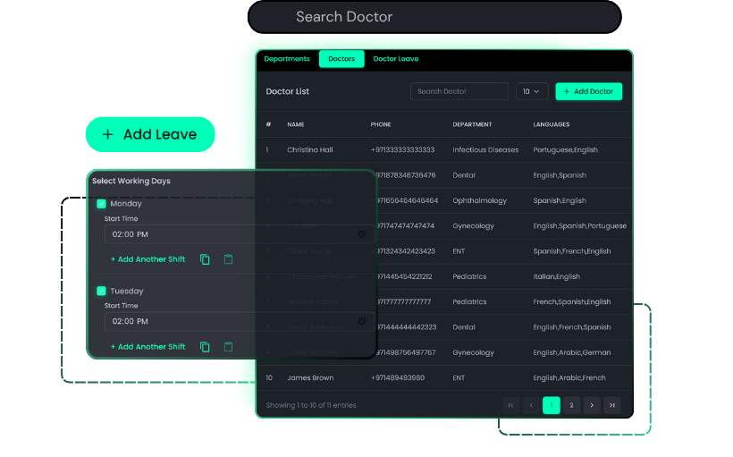Open the Doctor Leave tab

(395, 59)
